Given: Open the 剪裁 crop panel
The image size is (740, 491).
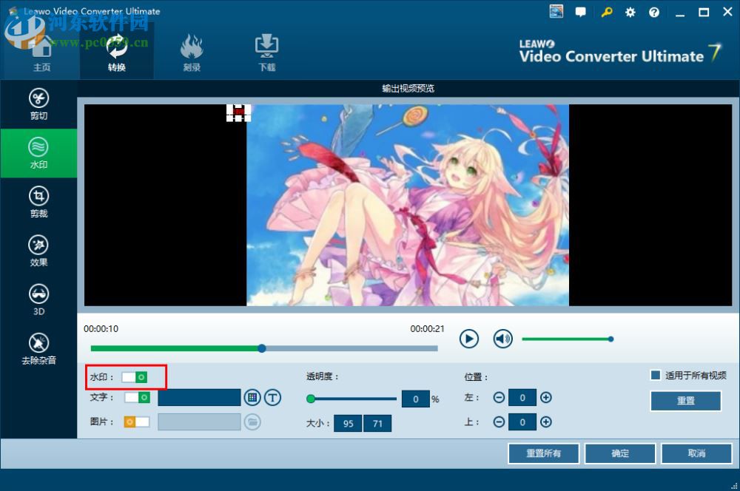Looking at the screenshot, I should (38, 201).
